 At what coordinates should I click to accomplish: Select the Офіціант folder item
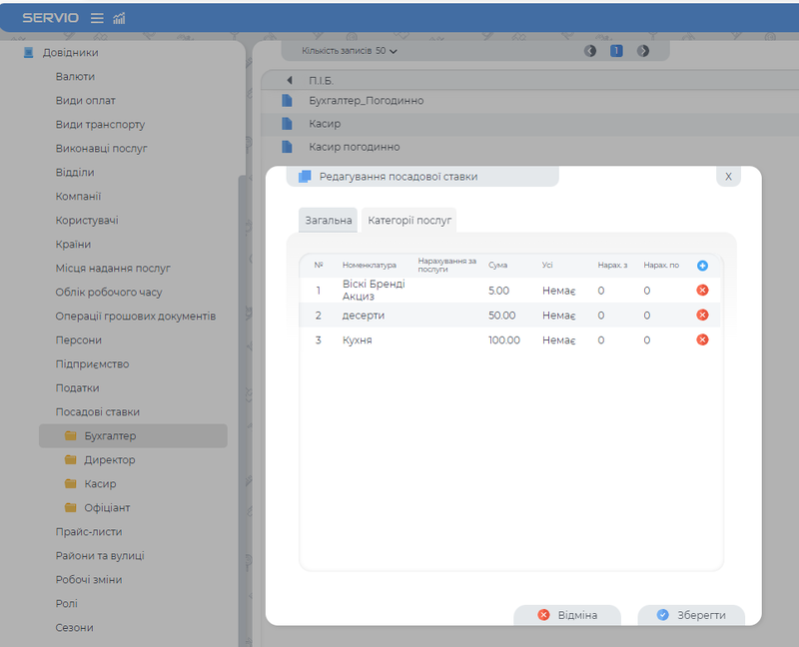pyautogui.click(x=107, y=508)
